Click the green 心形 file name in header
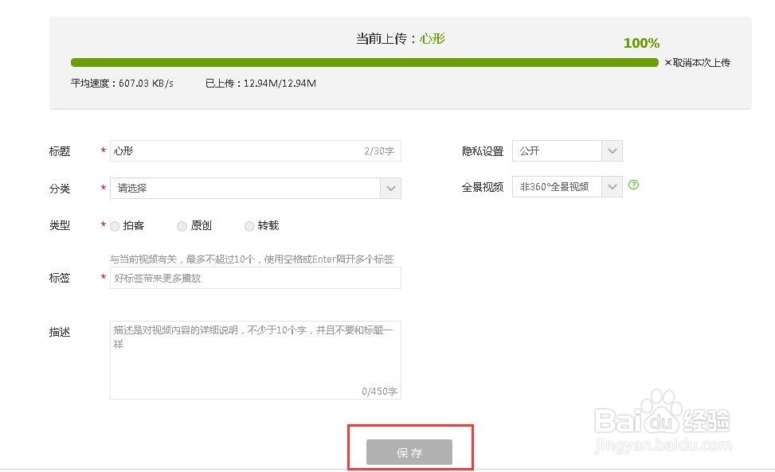775x472 pixels. pyautogui.click(x=433, y=38)
